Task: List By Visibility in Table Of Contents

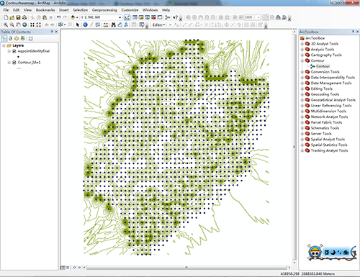Action: (x=17, y=38)
